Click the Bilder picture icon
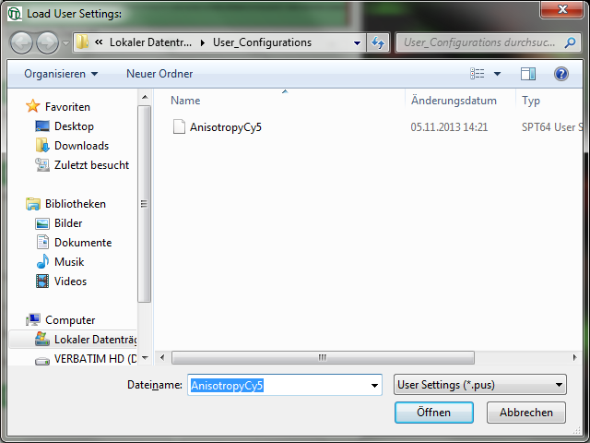The image size is (590, 443). click(42, 223)
